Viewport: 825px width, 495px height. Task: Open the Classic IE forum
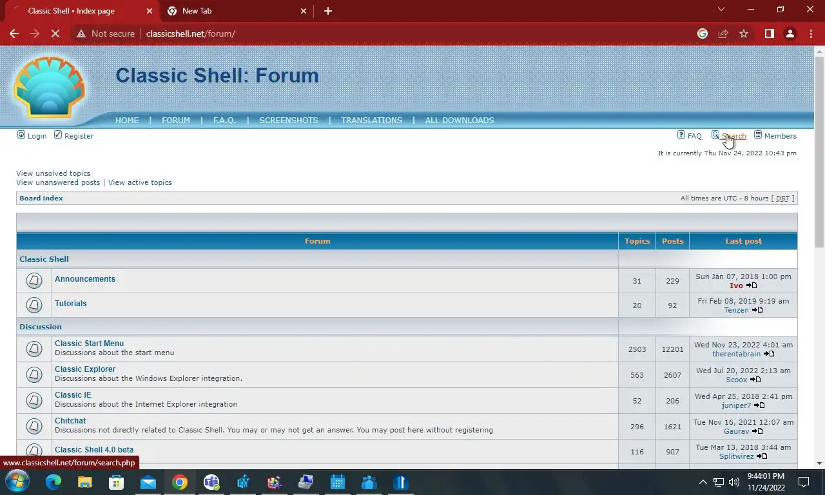coord(73,395)
